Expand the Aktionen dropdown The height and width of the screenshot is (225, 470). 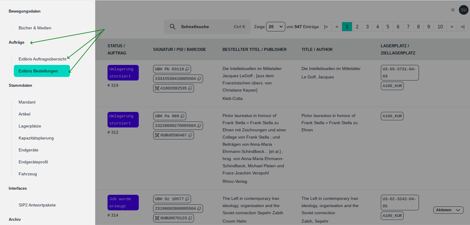click(x=448, y=210)
